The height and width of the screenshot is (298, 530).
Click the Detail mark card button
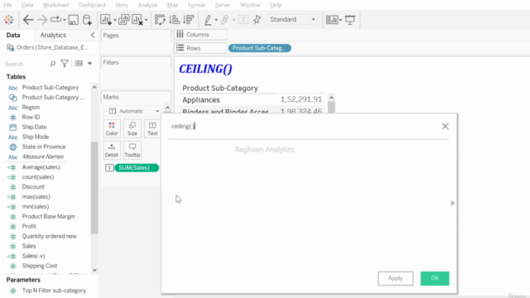click(x=112, y=151)
